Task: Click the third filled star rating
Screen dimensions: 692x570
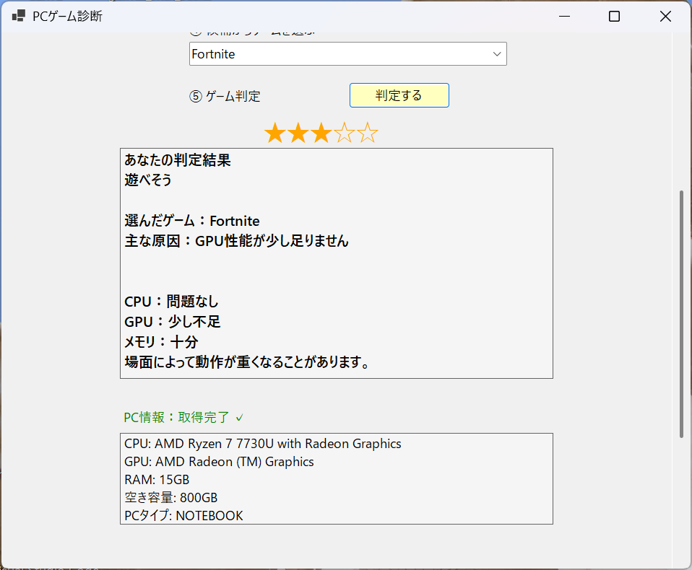Action: (x=321, y=133)
